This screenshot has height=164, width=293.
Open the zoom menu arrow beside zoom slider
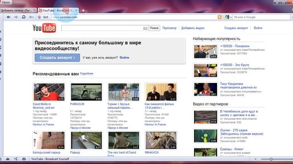[255, 159]
